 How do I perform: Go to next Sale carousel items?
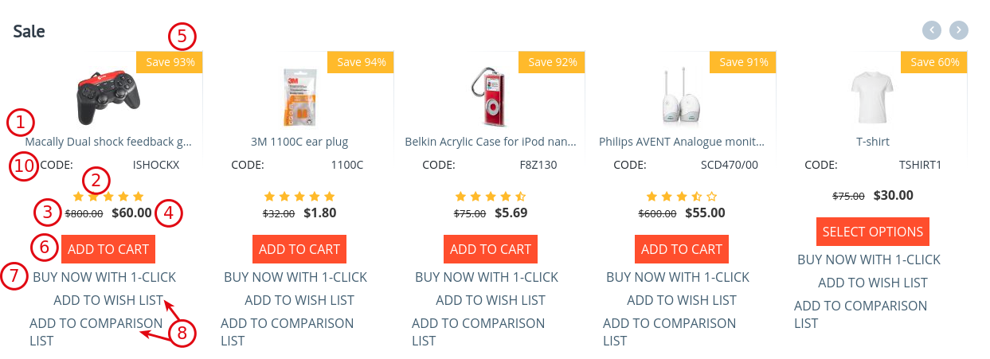(x=959, y=30)
